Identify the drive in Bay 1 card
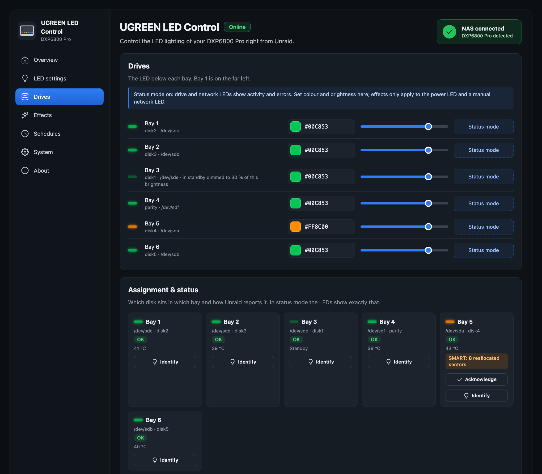This screenshot has height=474, width=542. click(165, 362)
